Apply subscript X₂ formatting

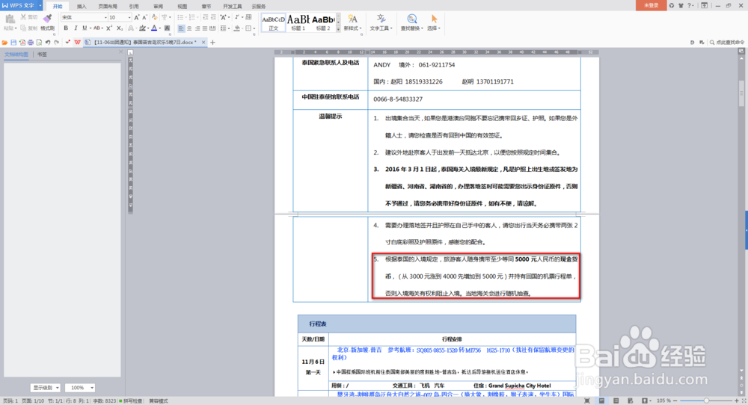[120, 28]
